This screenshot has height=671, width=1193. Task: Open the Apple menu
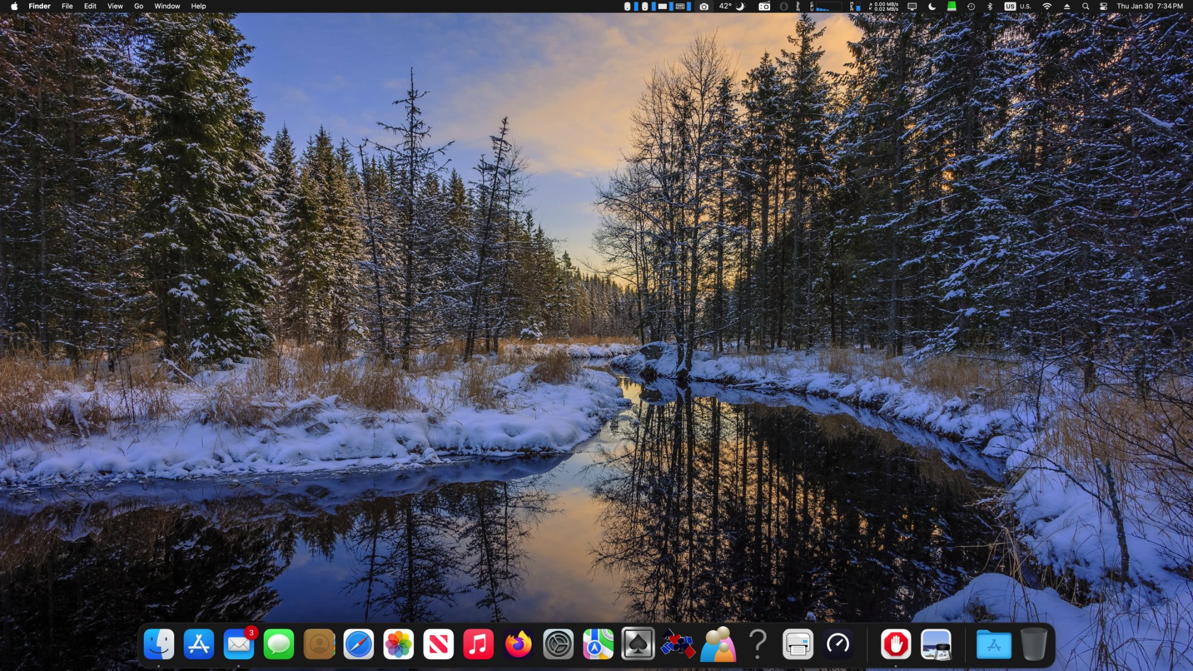(14, 6)
